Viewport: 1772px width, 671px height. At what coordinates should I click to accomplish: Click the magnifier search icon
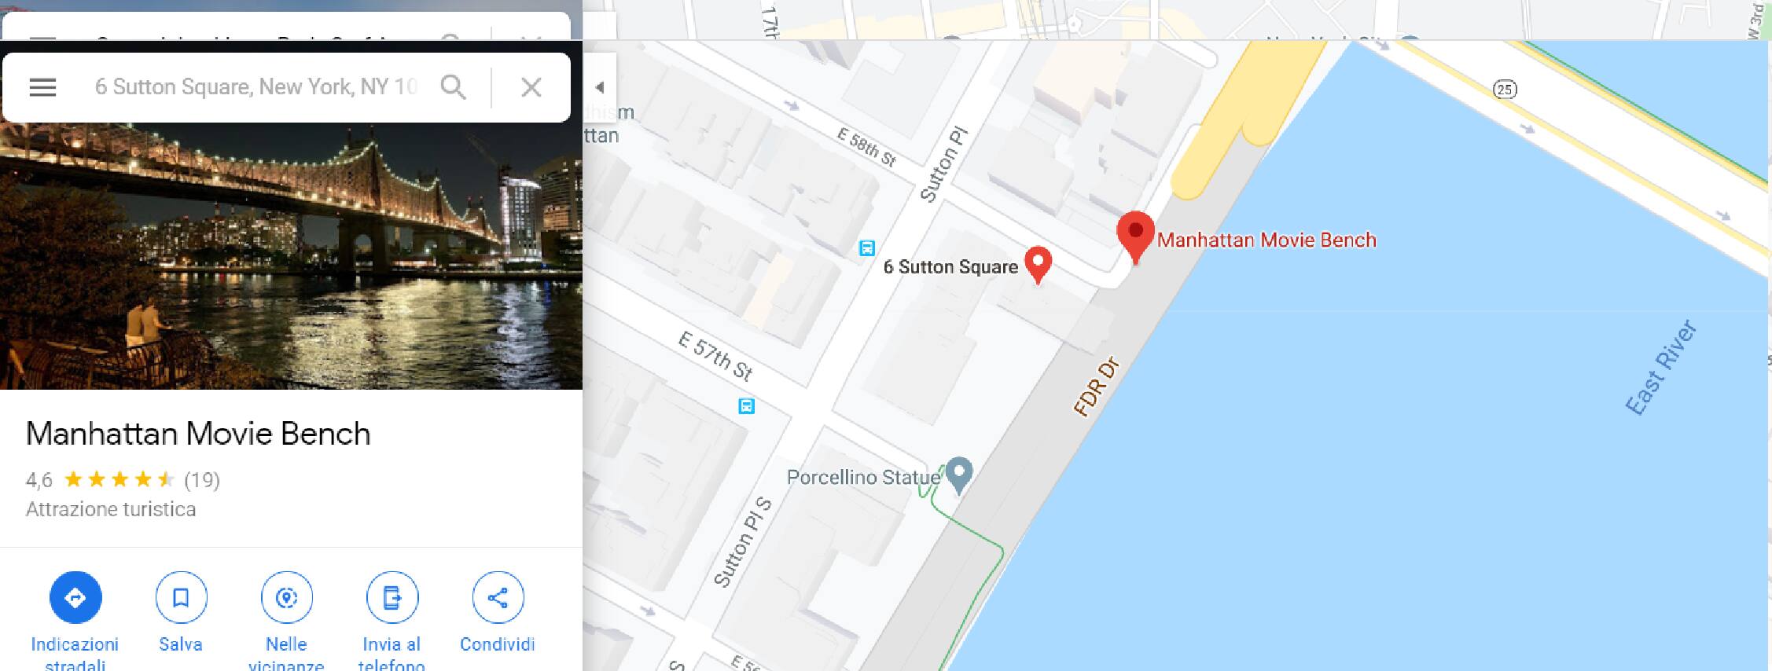pos(454,87)
